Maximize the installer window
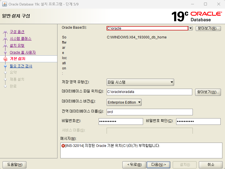Screen dimensions: 225x169 [x=205, y=4]
